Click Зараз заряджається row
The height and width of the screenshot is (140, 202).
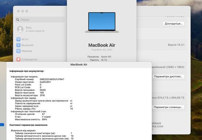point(44,106)
